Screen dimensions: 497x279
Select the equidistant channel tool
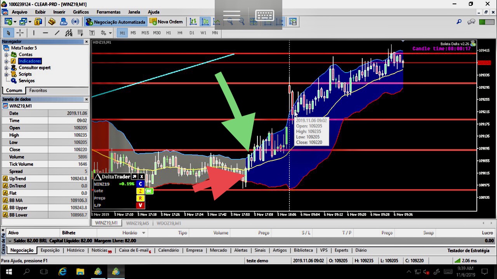(x=69, y=33)
